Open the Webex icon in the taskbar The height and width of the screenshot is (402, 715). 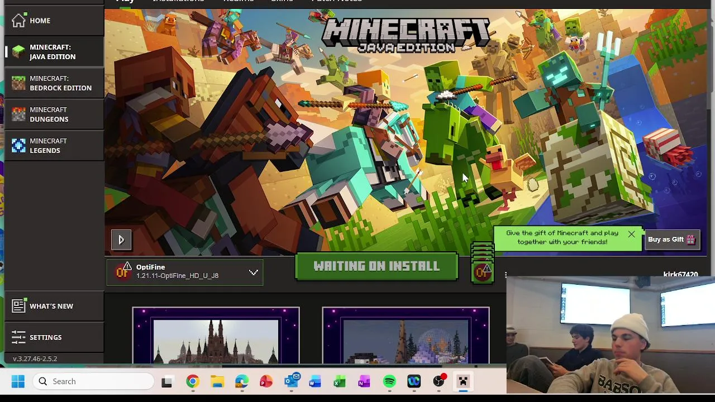414,382
